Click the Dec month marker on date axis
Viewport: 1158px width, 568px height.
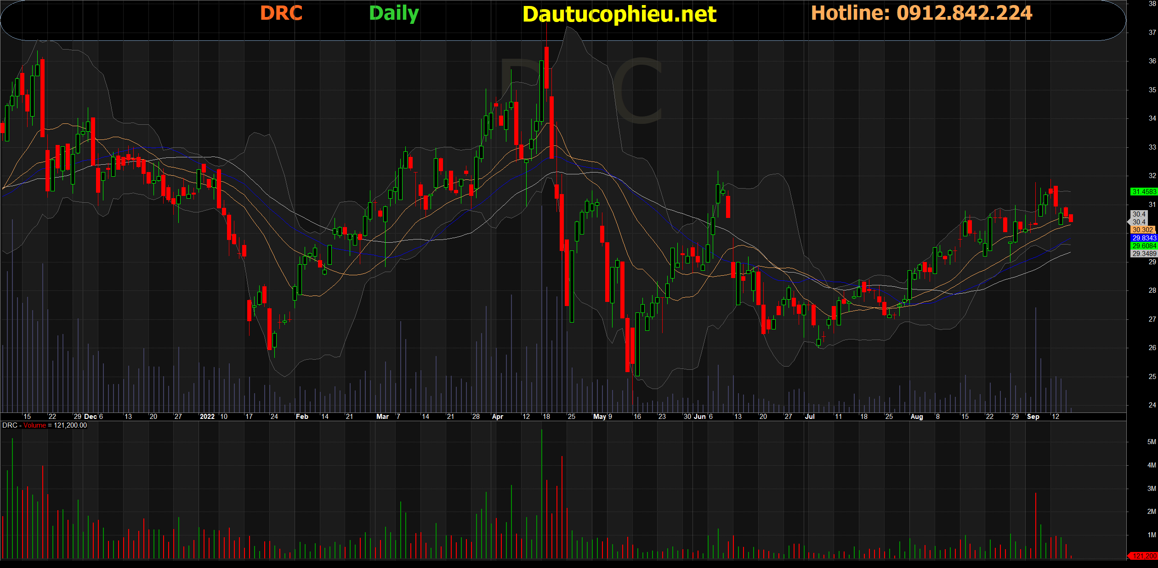tap(91, 417)
